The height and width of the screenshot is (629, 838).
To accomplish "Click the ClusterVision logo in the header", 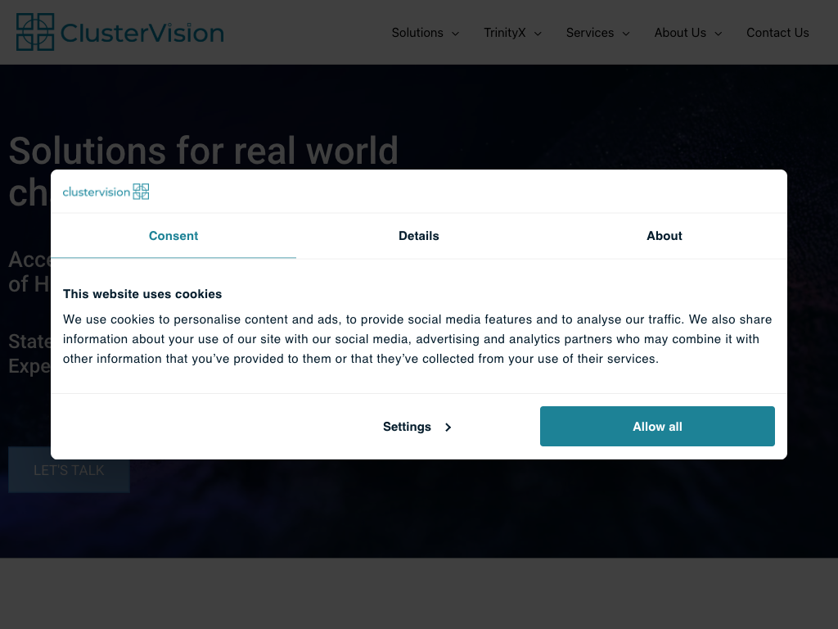I will tap(119, 33).
